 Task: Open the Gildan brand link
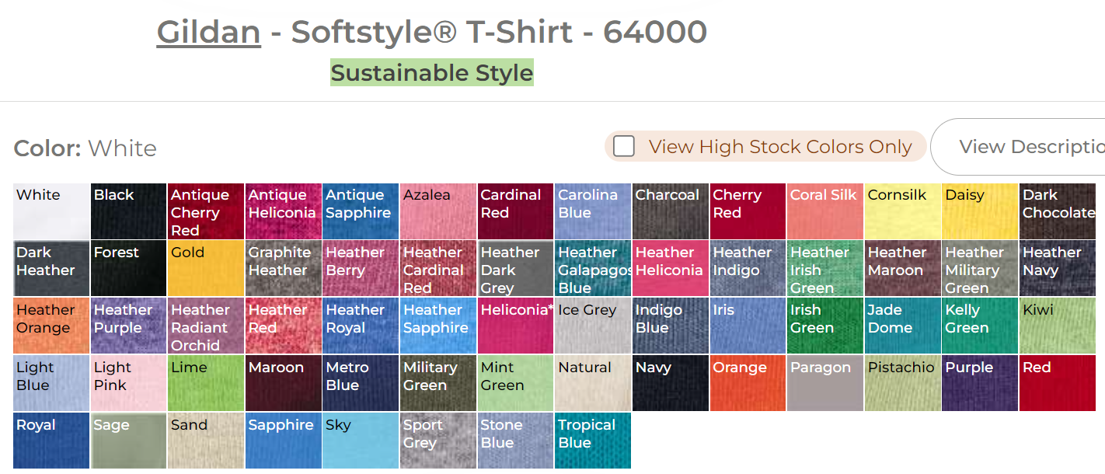tap(208, 32)
